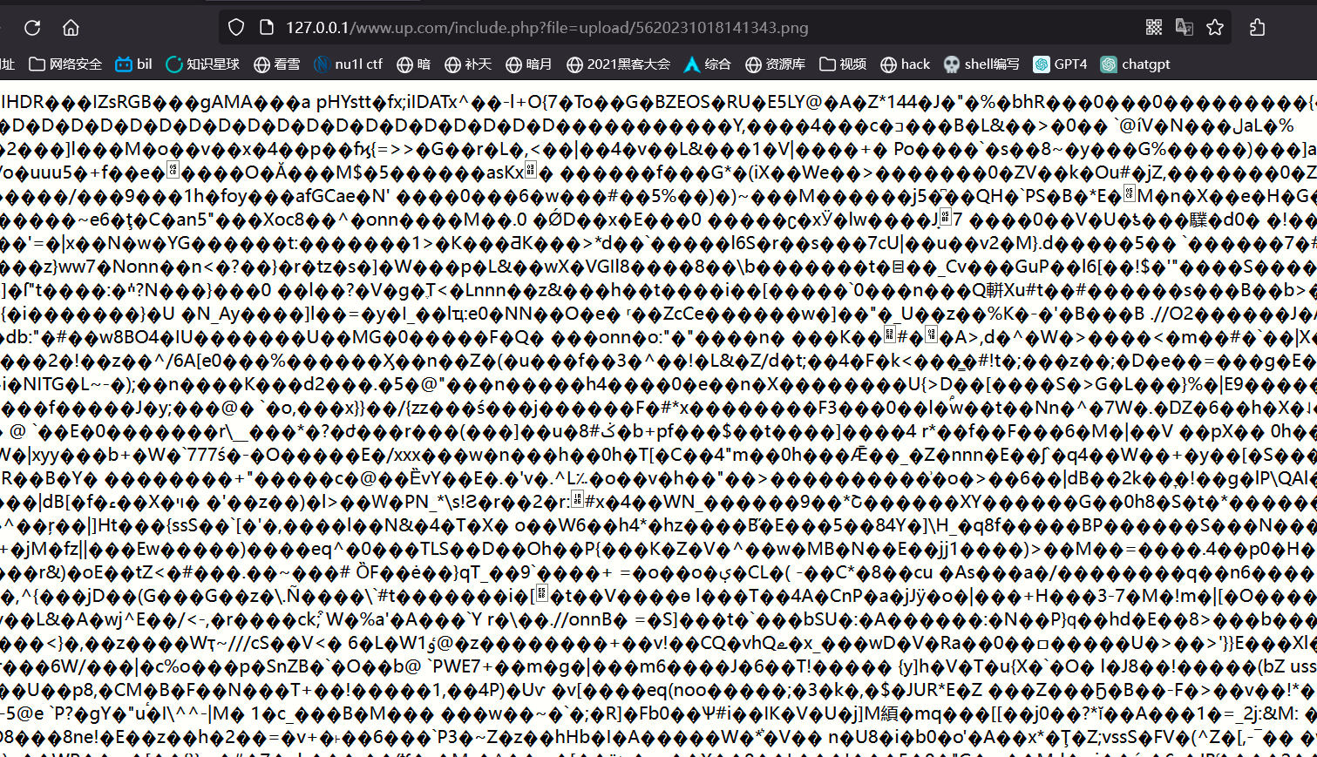Open the extensions puzzle menu
The height and width of the screenshot is (757, 1317).
point(1257,28)
